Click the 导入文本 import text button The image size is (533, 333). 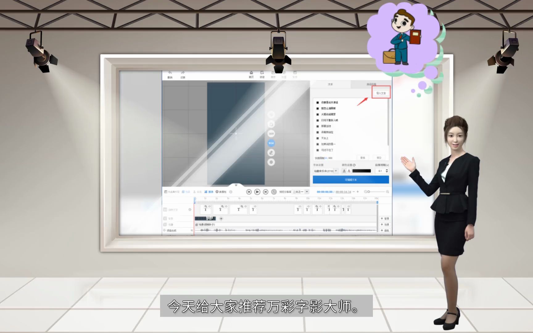[x=381, y=93]
